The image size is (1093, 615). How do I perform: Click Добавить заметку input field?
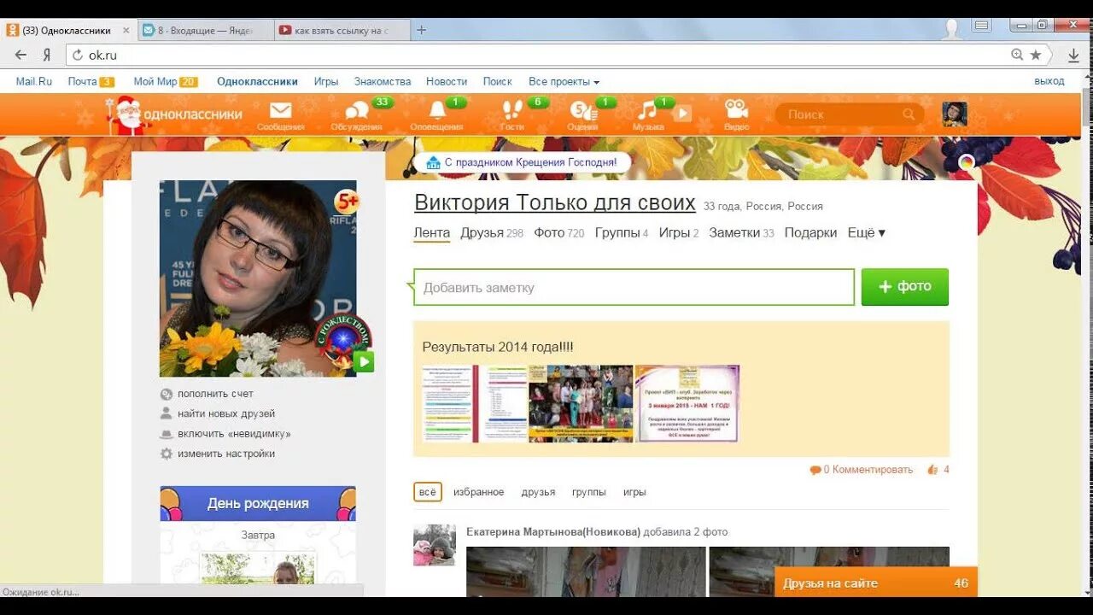tap(634, 287)
